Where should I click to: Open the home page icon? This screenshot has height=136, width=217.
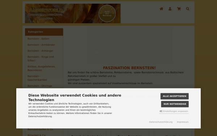(x=161, y=9)
